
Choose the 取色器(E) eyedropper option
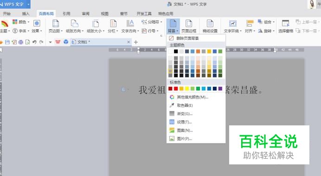[x=196, y=105]
